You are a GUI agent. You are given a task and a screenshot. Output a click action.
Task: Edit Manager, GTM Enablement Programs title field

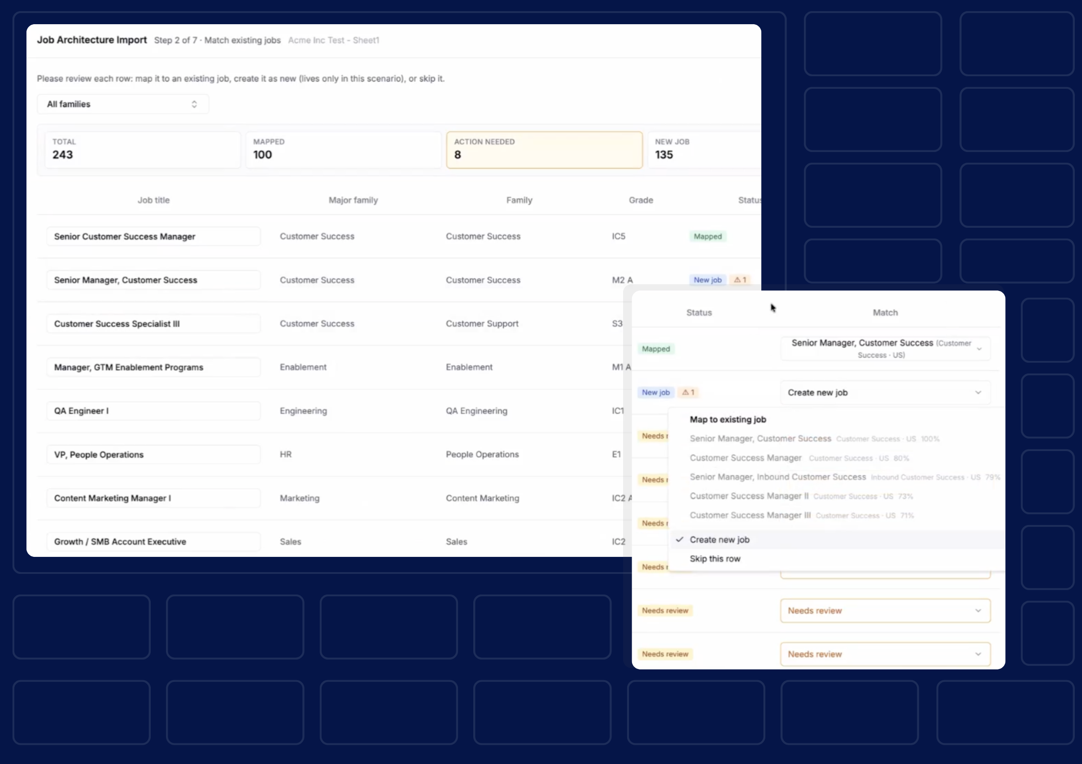click(x=153, y=367)
